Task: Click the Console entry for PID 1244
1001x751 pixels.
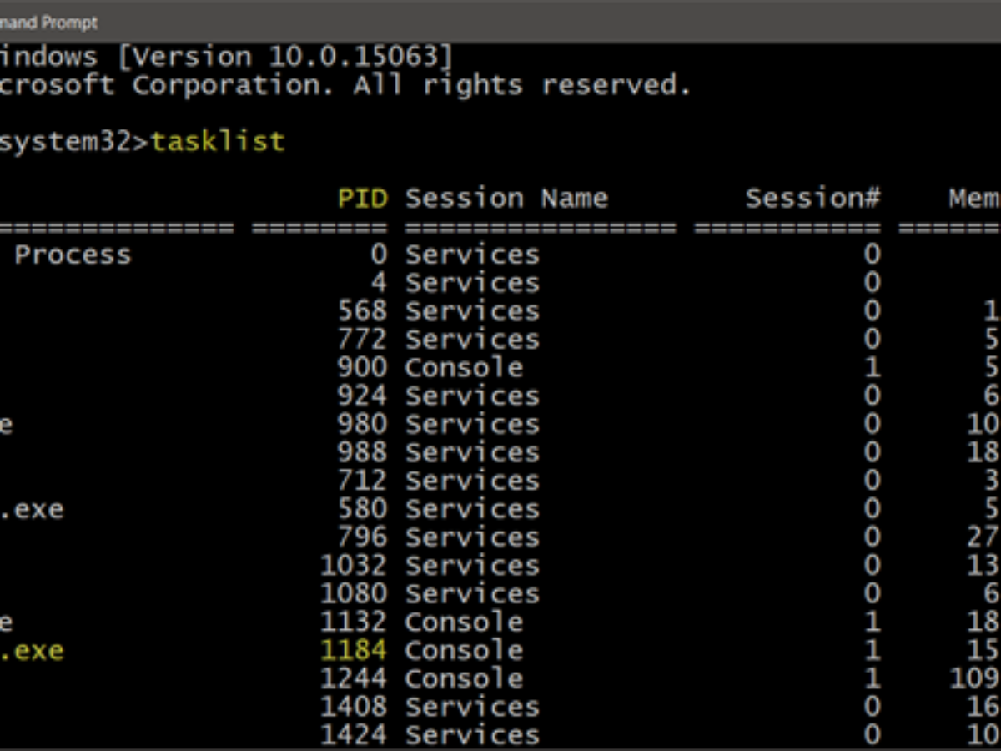Action: coord(464,678)
